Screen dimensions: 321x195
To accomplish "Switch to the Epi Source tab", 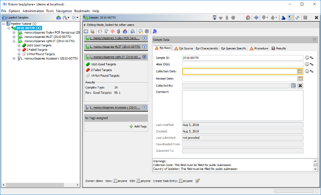I will click(184, 48).
